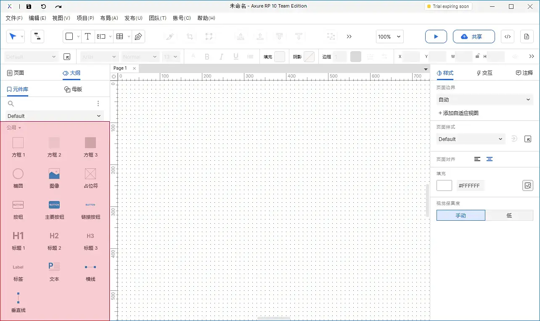This screenshot has width=540, height=321.
Task: Open the Default widget library dropdown
Action: click(54, 116)
